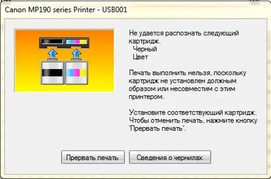Click the cyan stripe on the color cartridge

pyautogui.click(x=69, y=72)
